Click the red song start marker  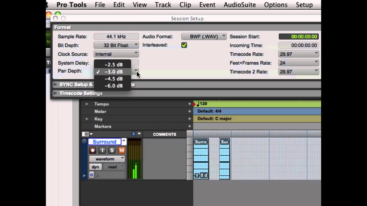(194, 104)
